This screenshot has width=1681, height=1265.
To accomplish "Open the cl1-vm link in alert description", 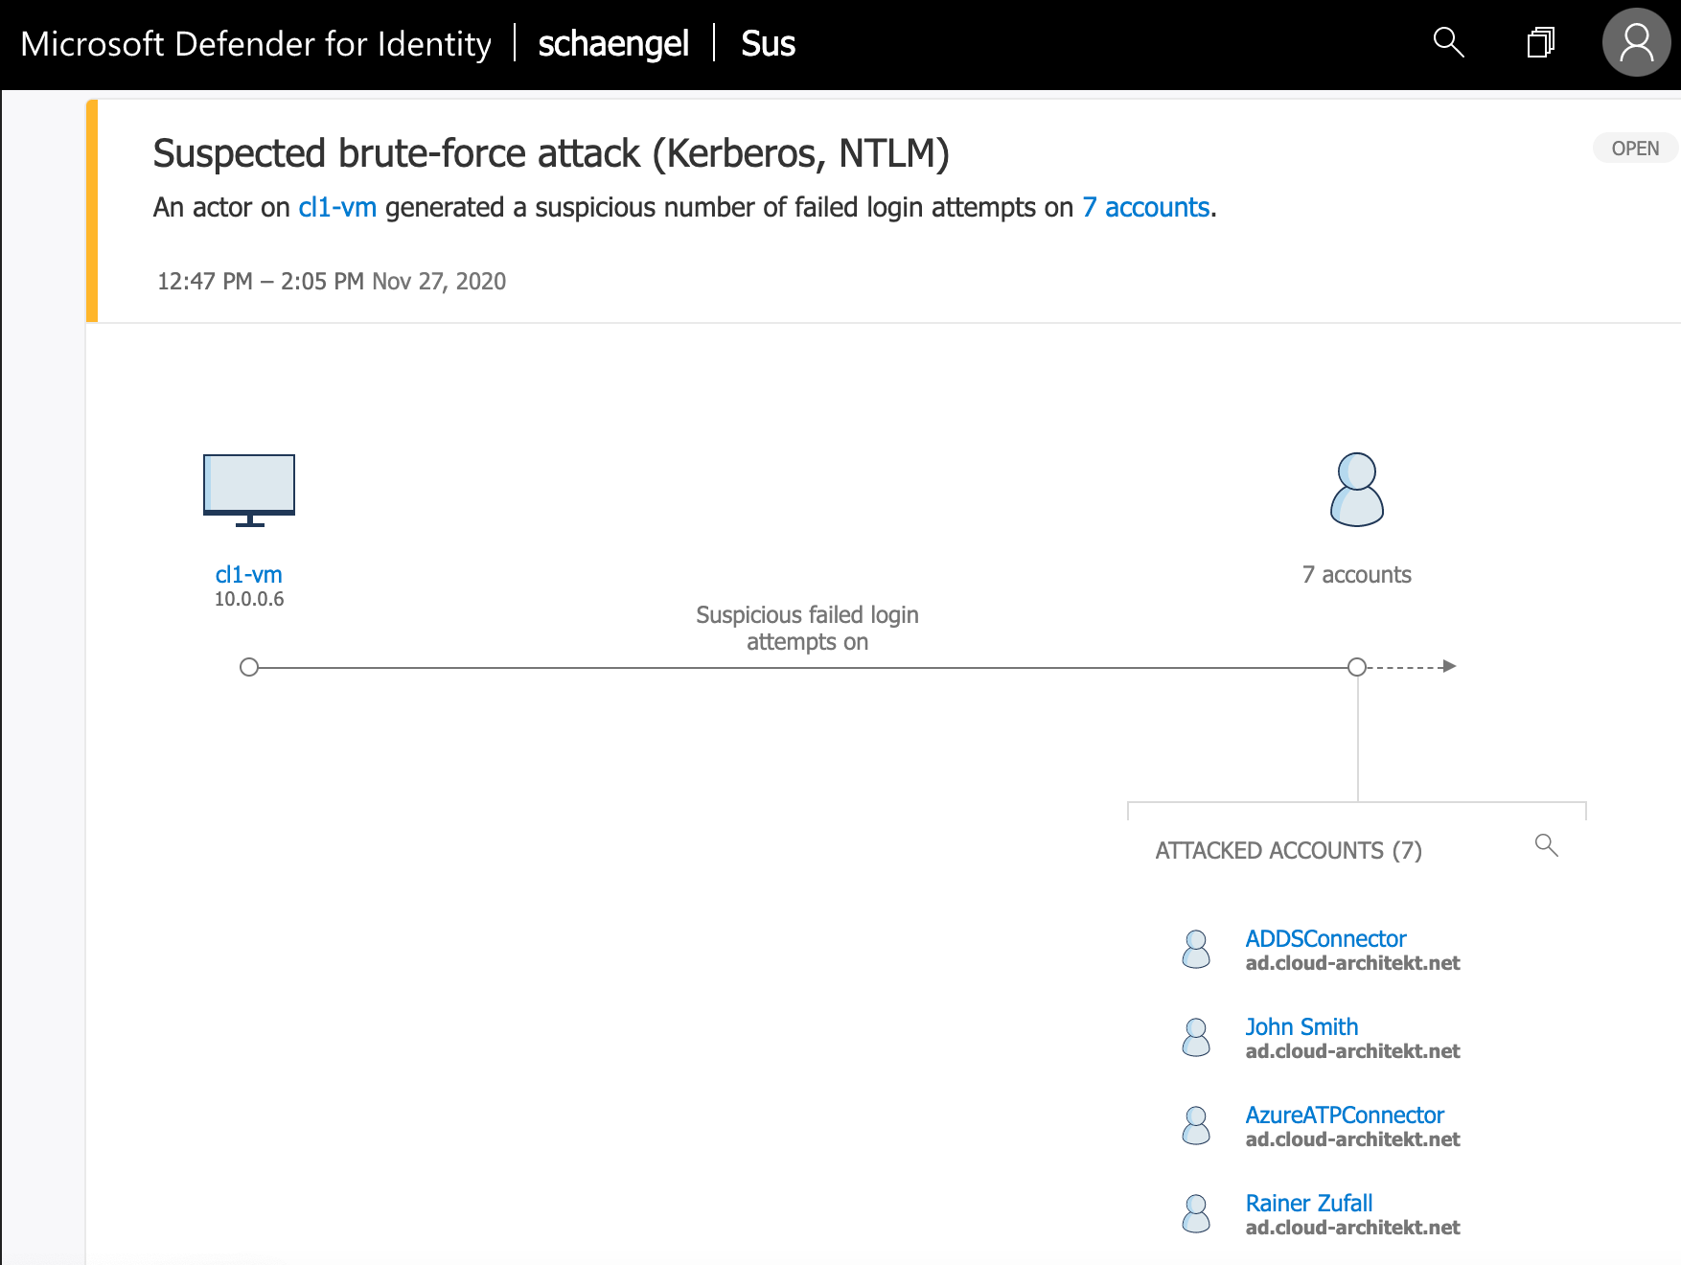I will click(x=336, y=207).
